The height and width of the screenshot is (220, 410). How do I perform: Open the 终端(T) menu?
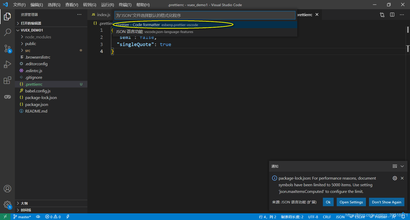click(125, 5)
